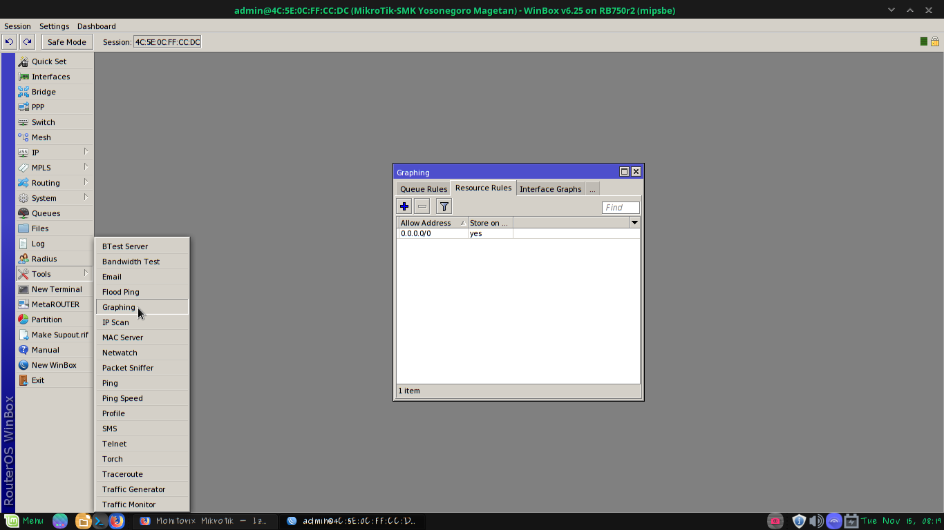Viewport: 944px width, 530px height.
Task: Click the volume icon in system tray
Action: point(816,521)
